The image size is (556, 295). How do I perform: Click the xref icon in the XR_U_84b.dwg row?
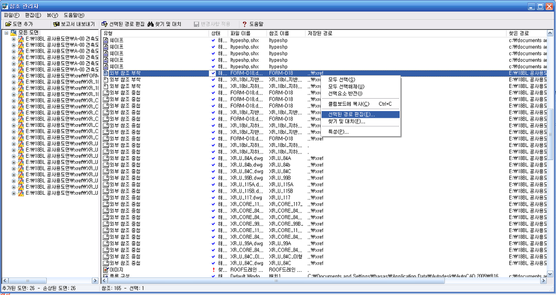coord(106,165)
